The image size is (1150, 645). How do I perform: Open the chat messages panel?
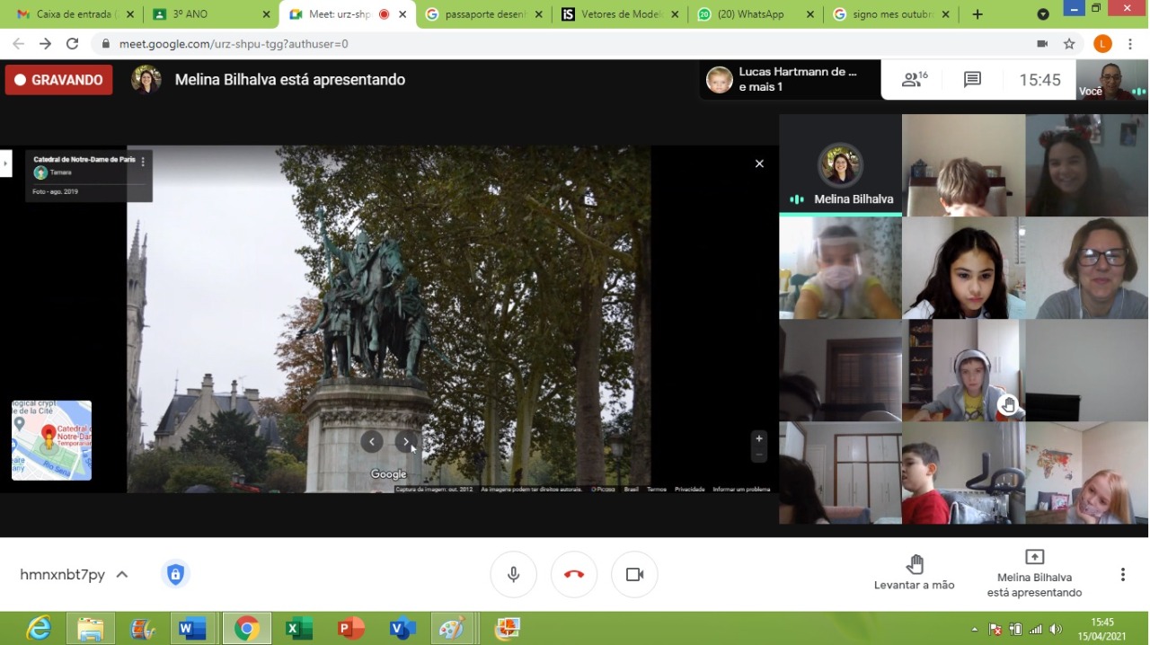coord(972,80)
